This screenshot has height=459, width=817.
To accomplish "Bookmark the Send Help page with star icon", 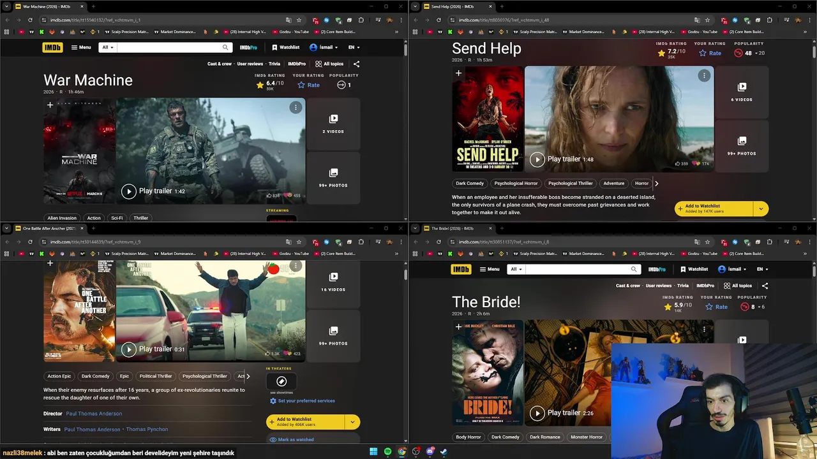I will 707,20.
